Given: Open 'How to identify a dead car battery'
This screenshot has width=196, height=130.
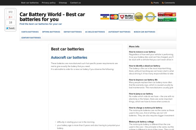Looking at the screenshot, I should tap(144, 66).
